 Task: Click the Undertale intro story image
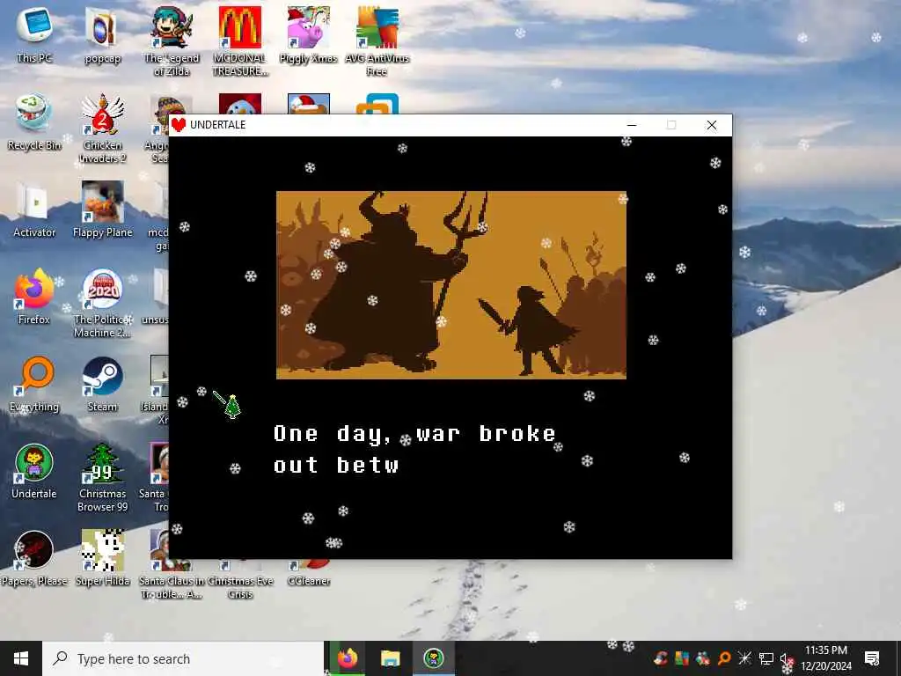click(451, 284)
